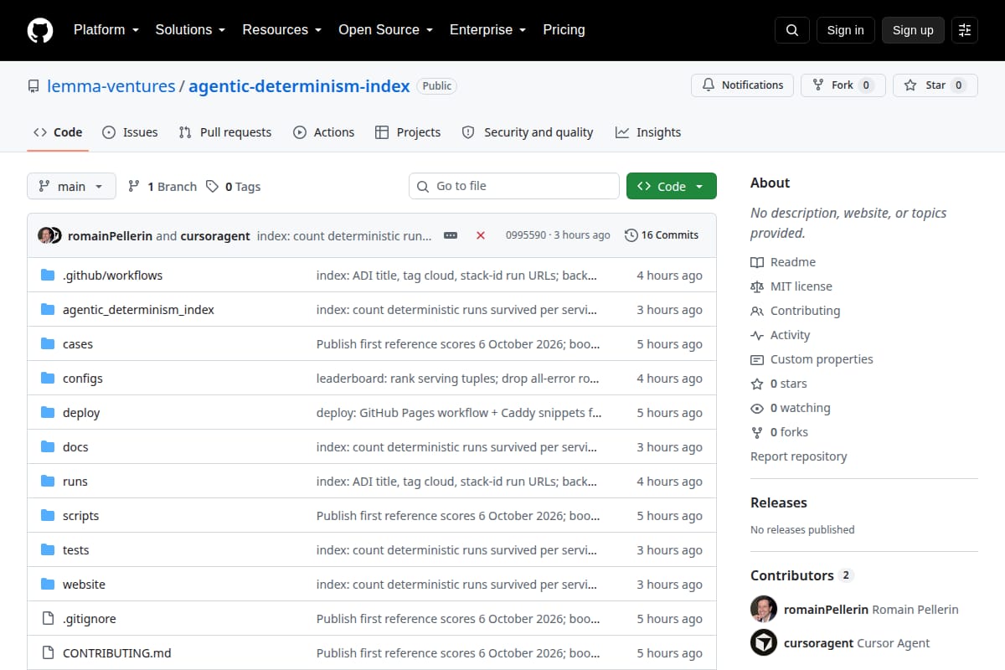
Task: Click the configs folder icon
Action: (48, 378)
